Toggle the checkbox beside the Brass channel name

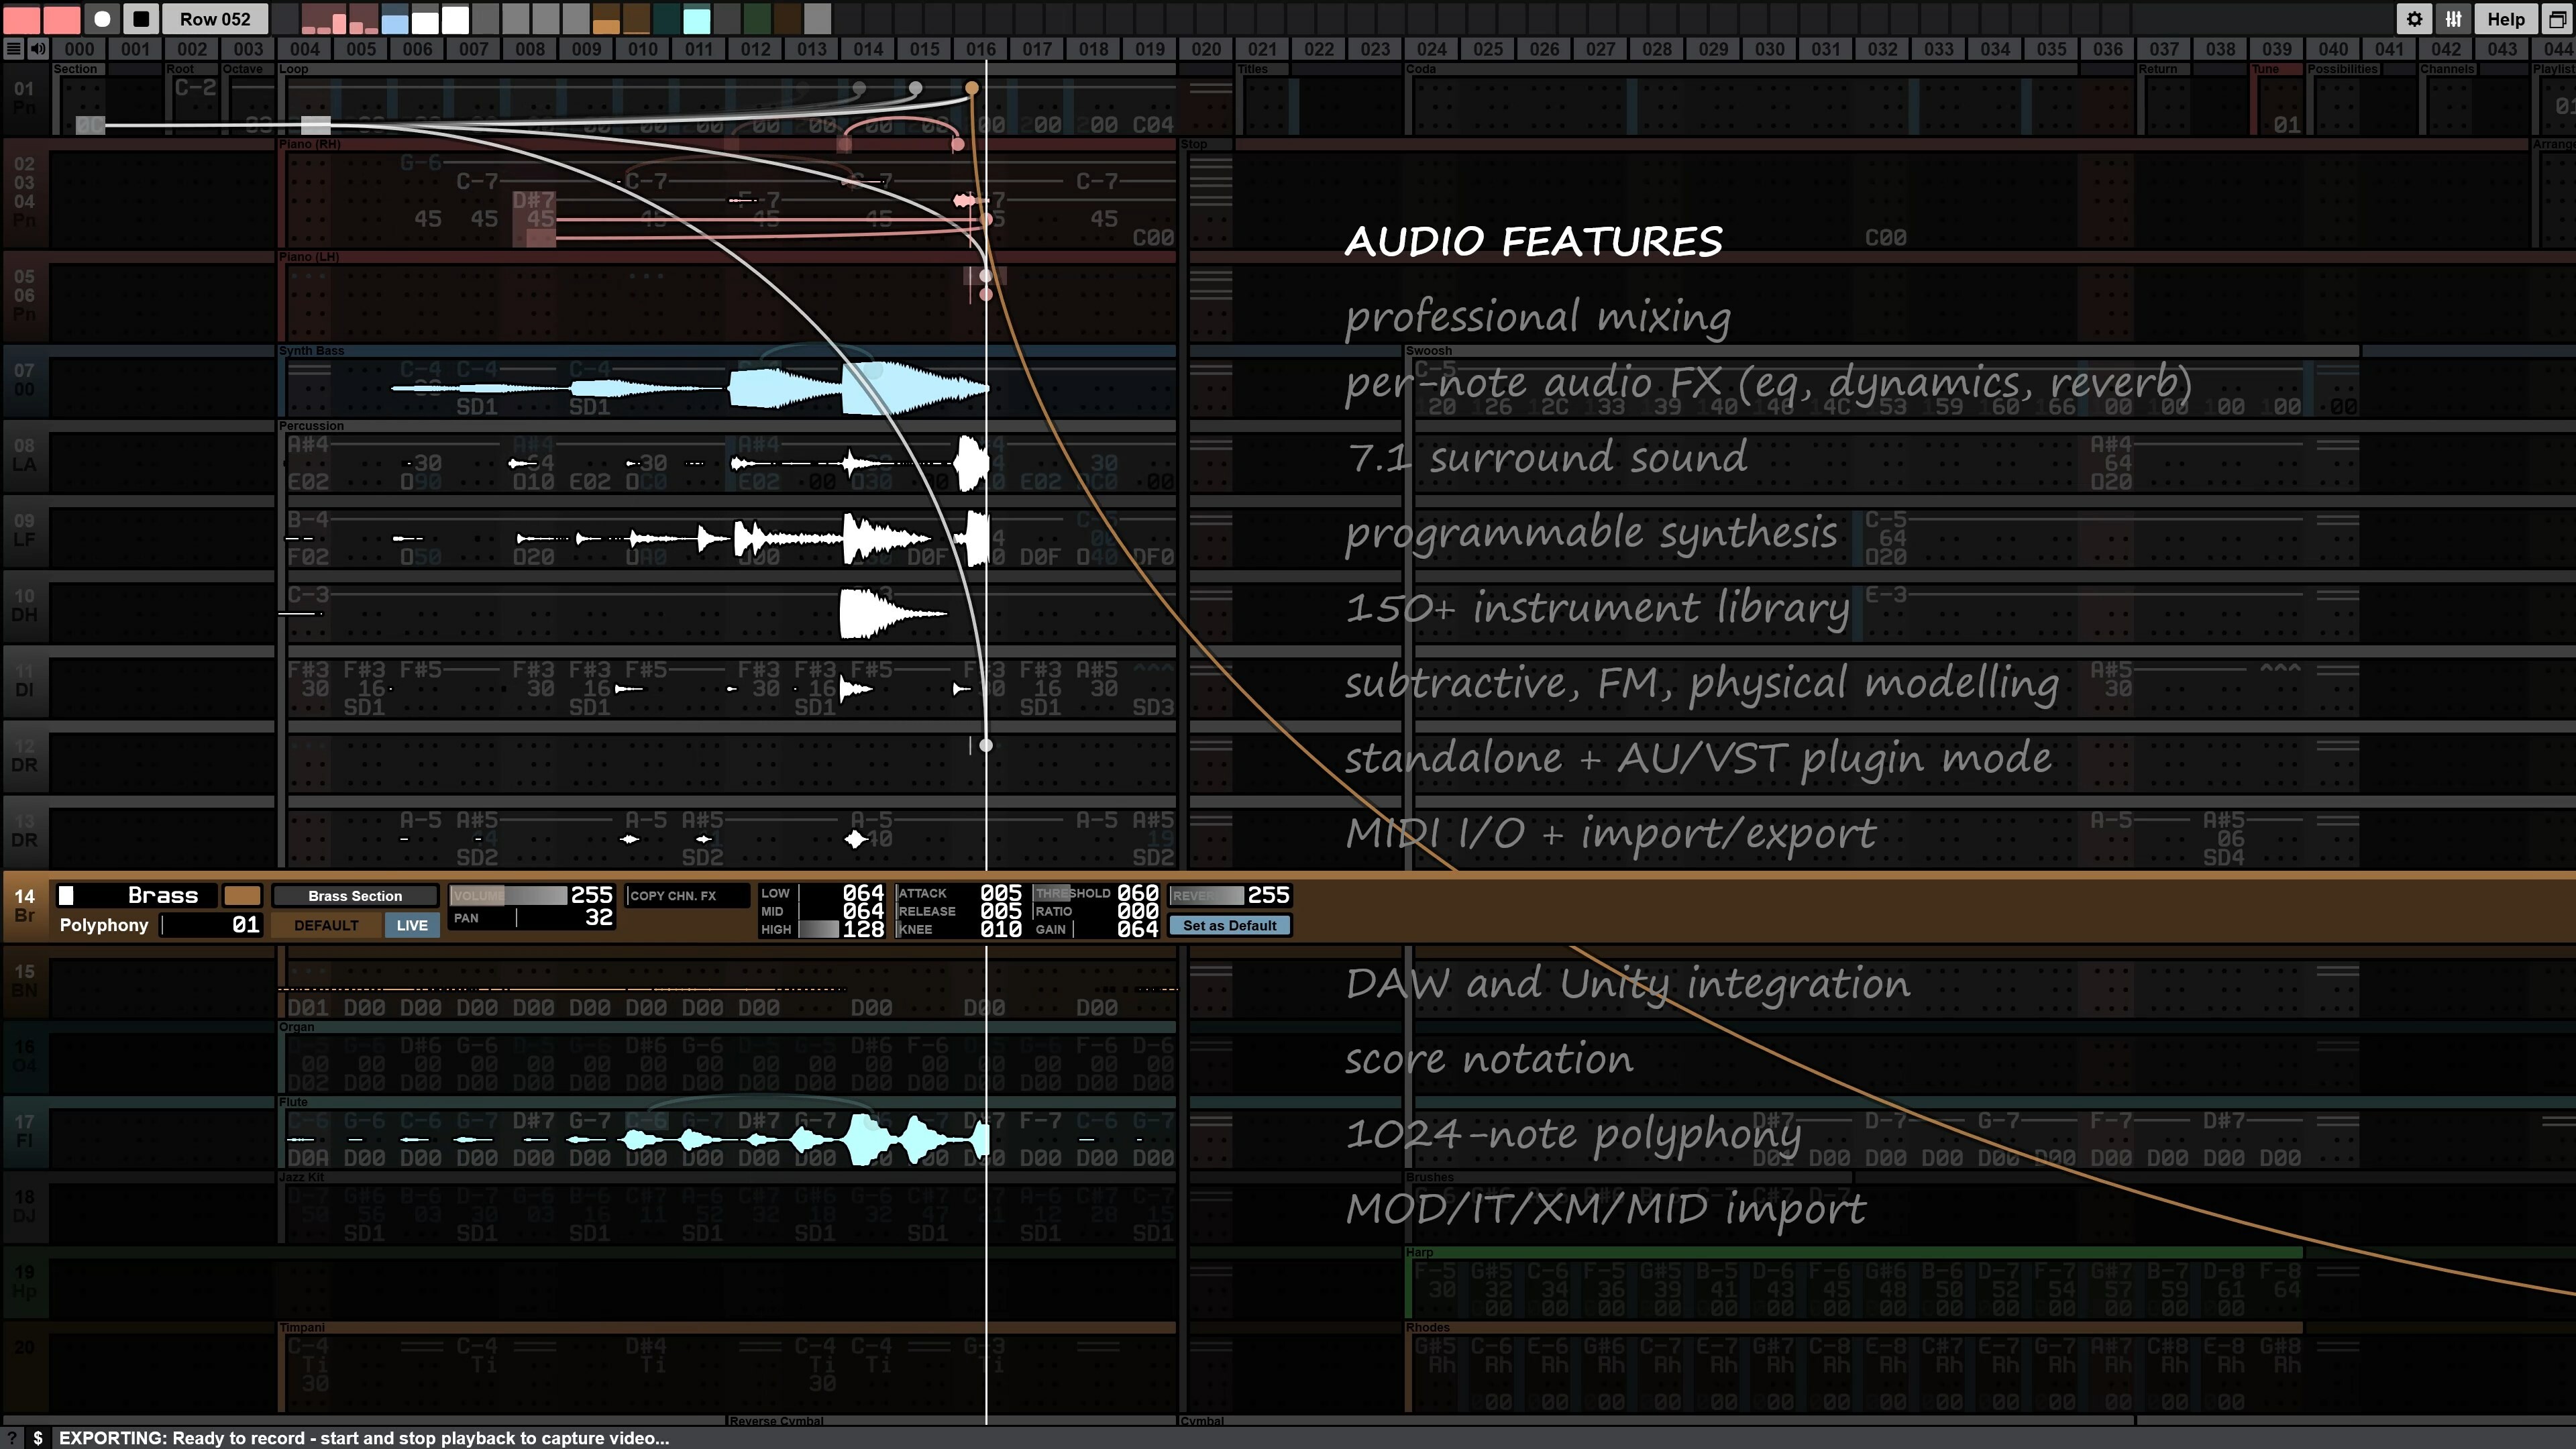tap(66, 895)
